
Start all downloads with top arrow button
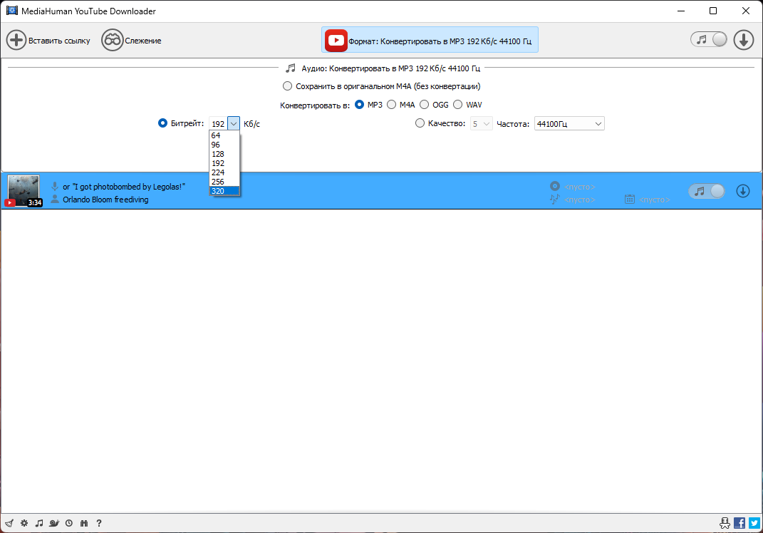(x=744, y=40)
